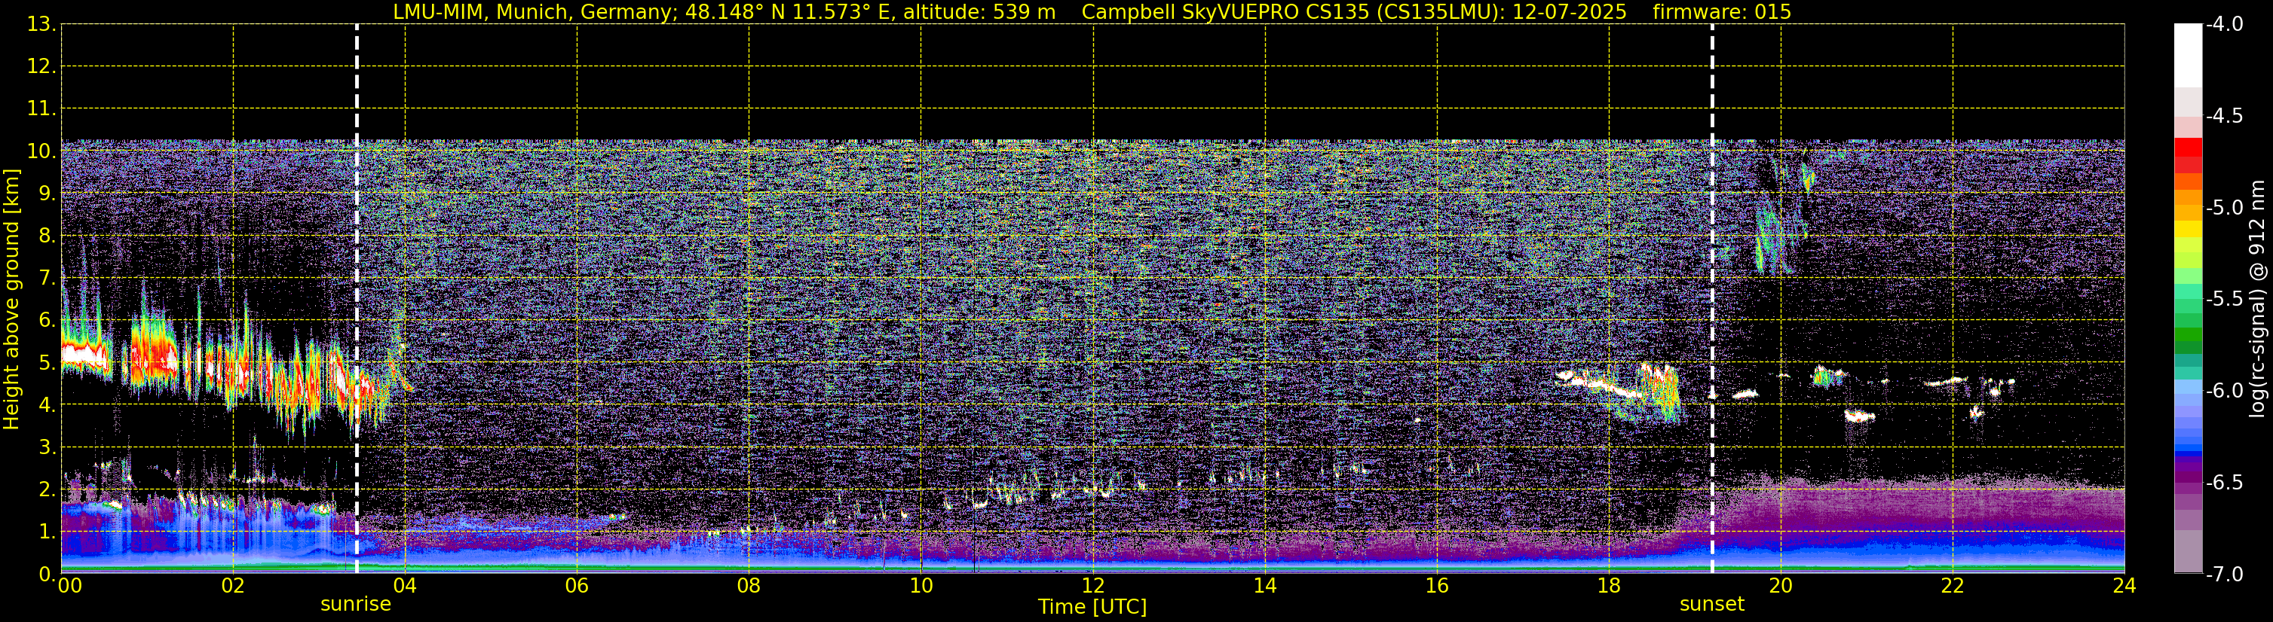Click the "14" time axis tick label

1265,586
